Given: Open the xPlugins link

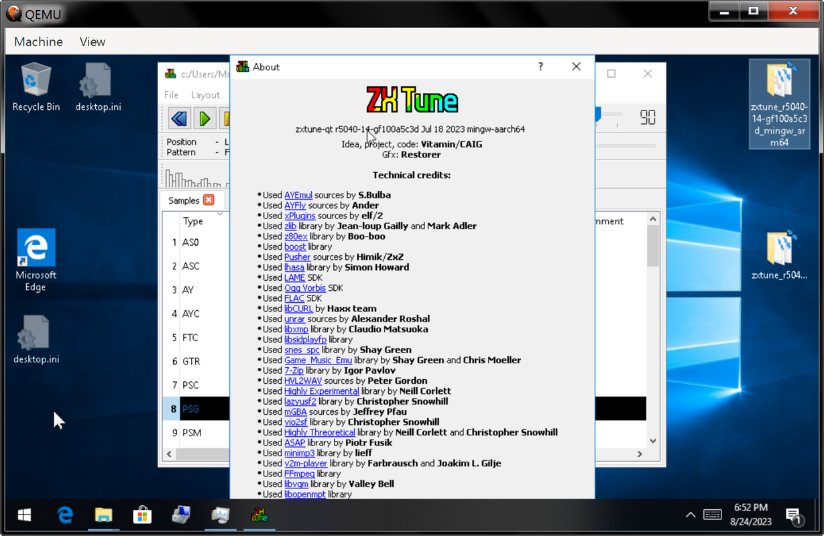Looking at the screenshot, I should point(300,216).
